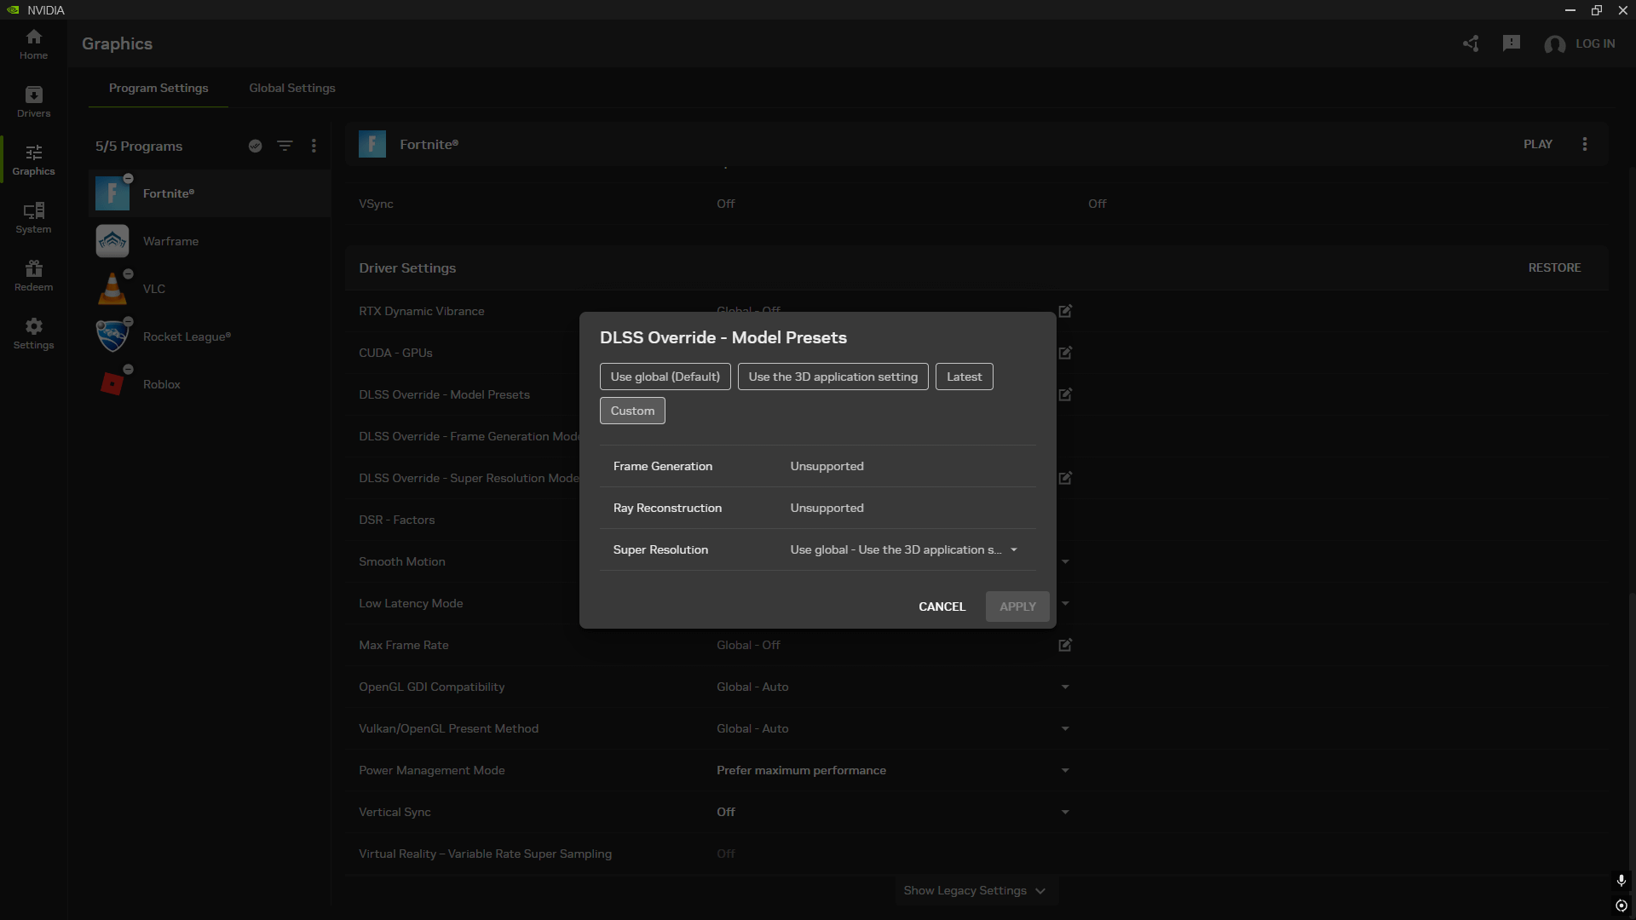Click the settings vertical scrollbar

coord(1632,741)
